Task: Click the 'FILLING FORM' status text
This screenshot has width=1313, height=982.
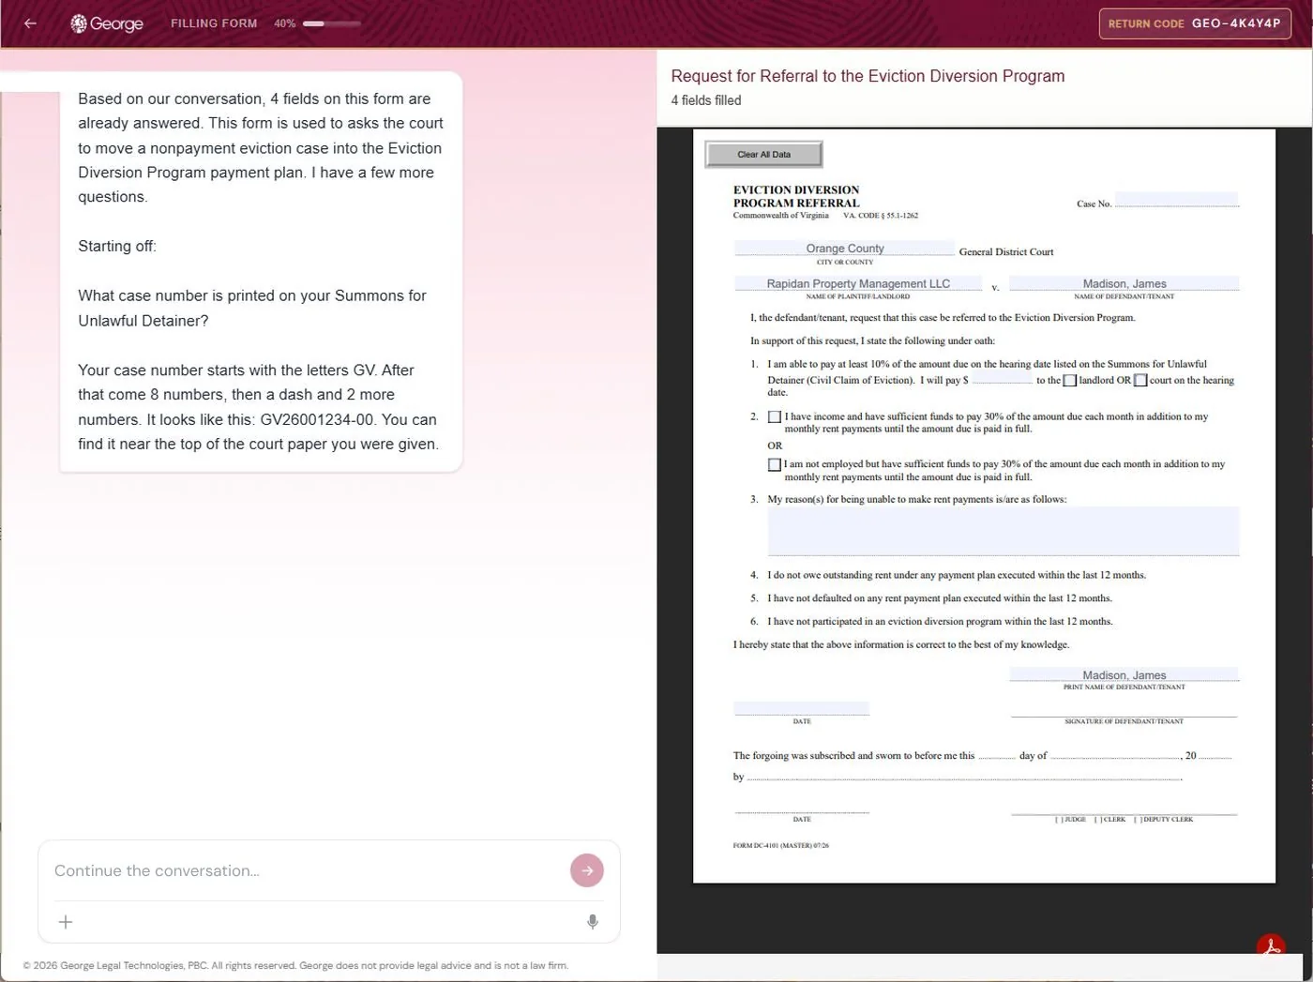Action: (214, 23)
